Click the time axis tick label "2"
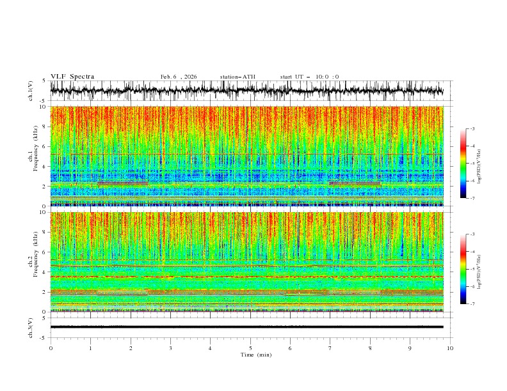507x391 pixels. pyautogui.click(x=131, y=348)
